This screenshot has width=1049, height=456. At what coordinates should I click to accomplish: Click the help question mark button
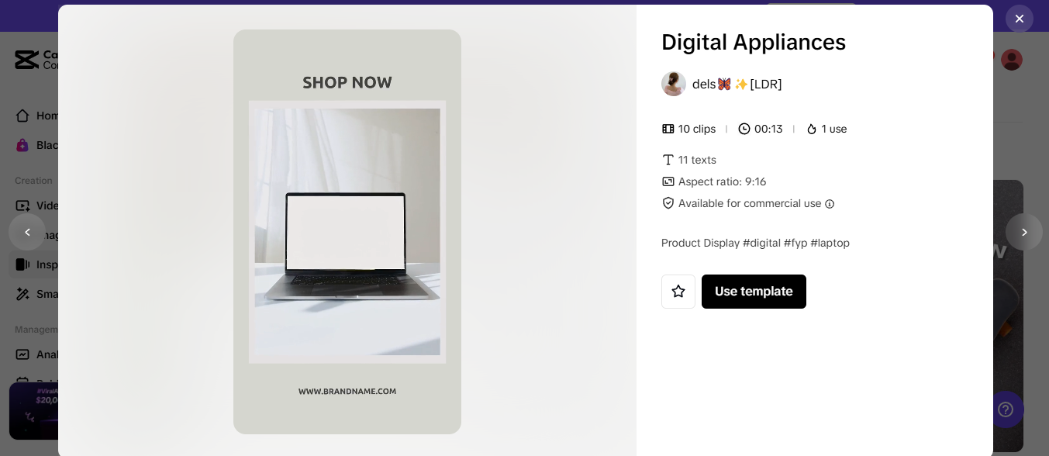[1006, 409]
